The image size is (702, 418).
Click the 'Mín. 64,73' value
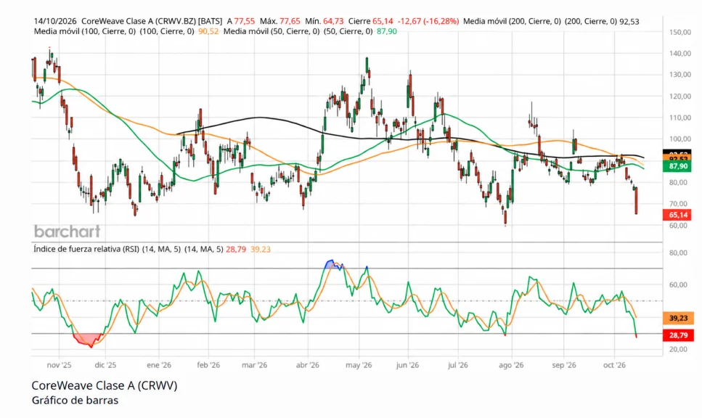pos(324,21)
